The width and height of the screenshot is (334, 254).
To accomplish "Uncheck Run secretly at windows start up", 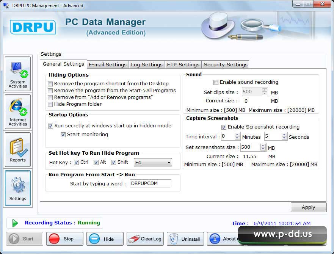I will pos(50,126).
